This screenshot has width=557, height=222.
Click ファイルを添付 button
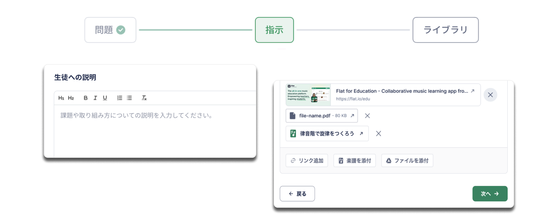coord(407,161)
